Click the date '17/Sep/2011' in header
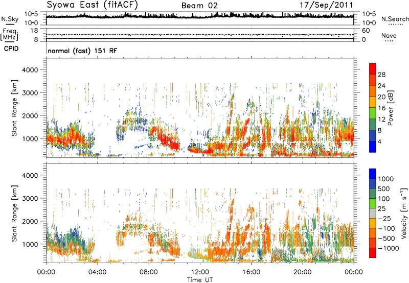The width and height of the screenshot is (409, 283). [326, 5]
